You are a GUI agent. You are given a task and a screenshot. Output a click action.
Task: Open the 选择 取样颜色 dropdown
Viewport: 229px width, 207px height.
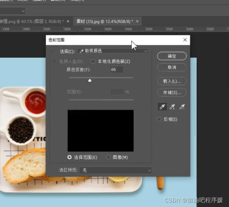[113, 51]
